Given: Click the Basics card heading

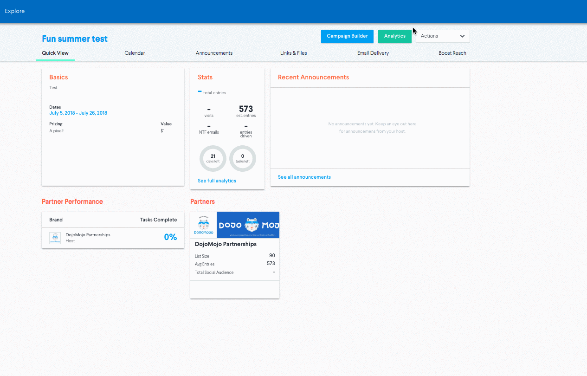Looking at the screenshot, I should (58, 77).
